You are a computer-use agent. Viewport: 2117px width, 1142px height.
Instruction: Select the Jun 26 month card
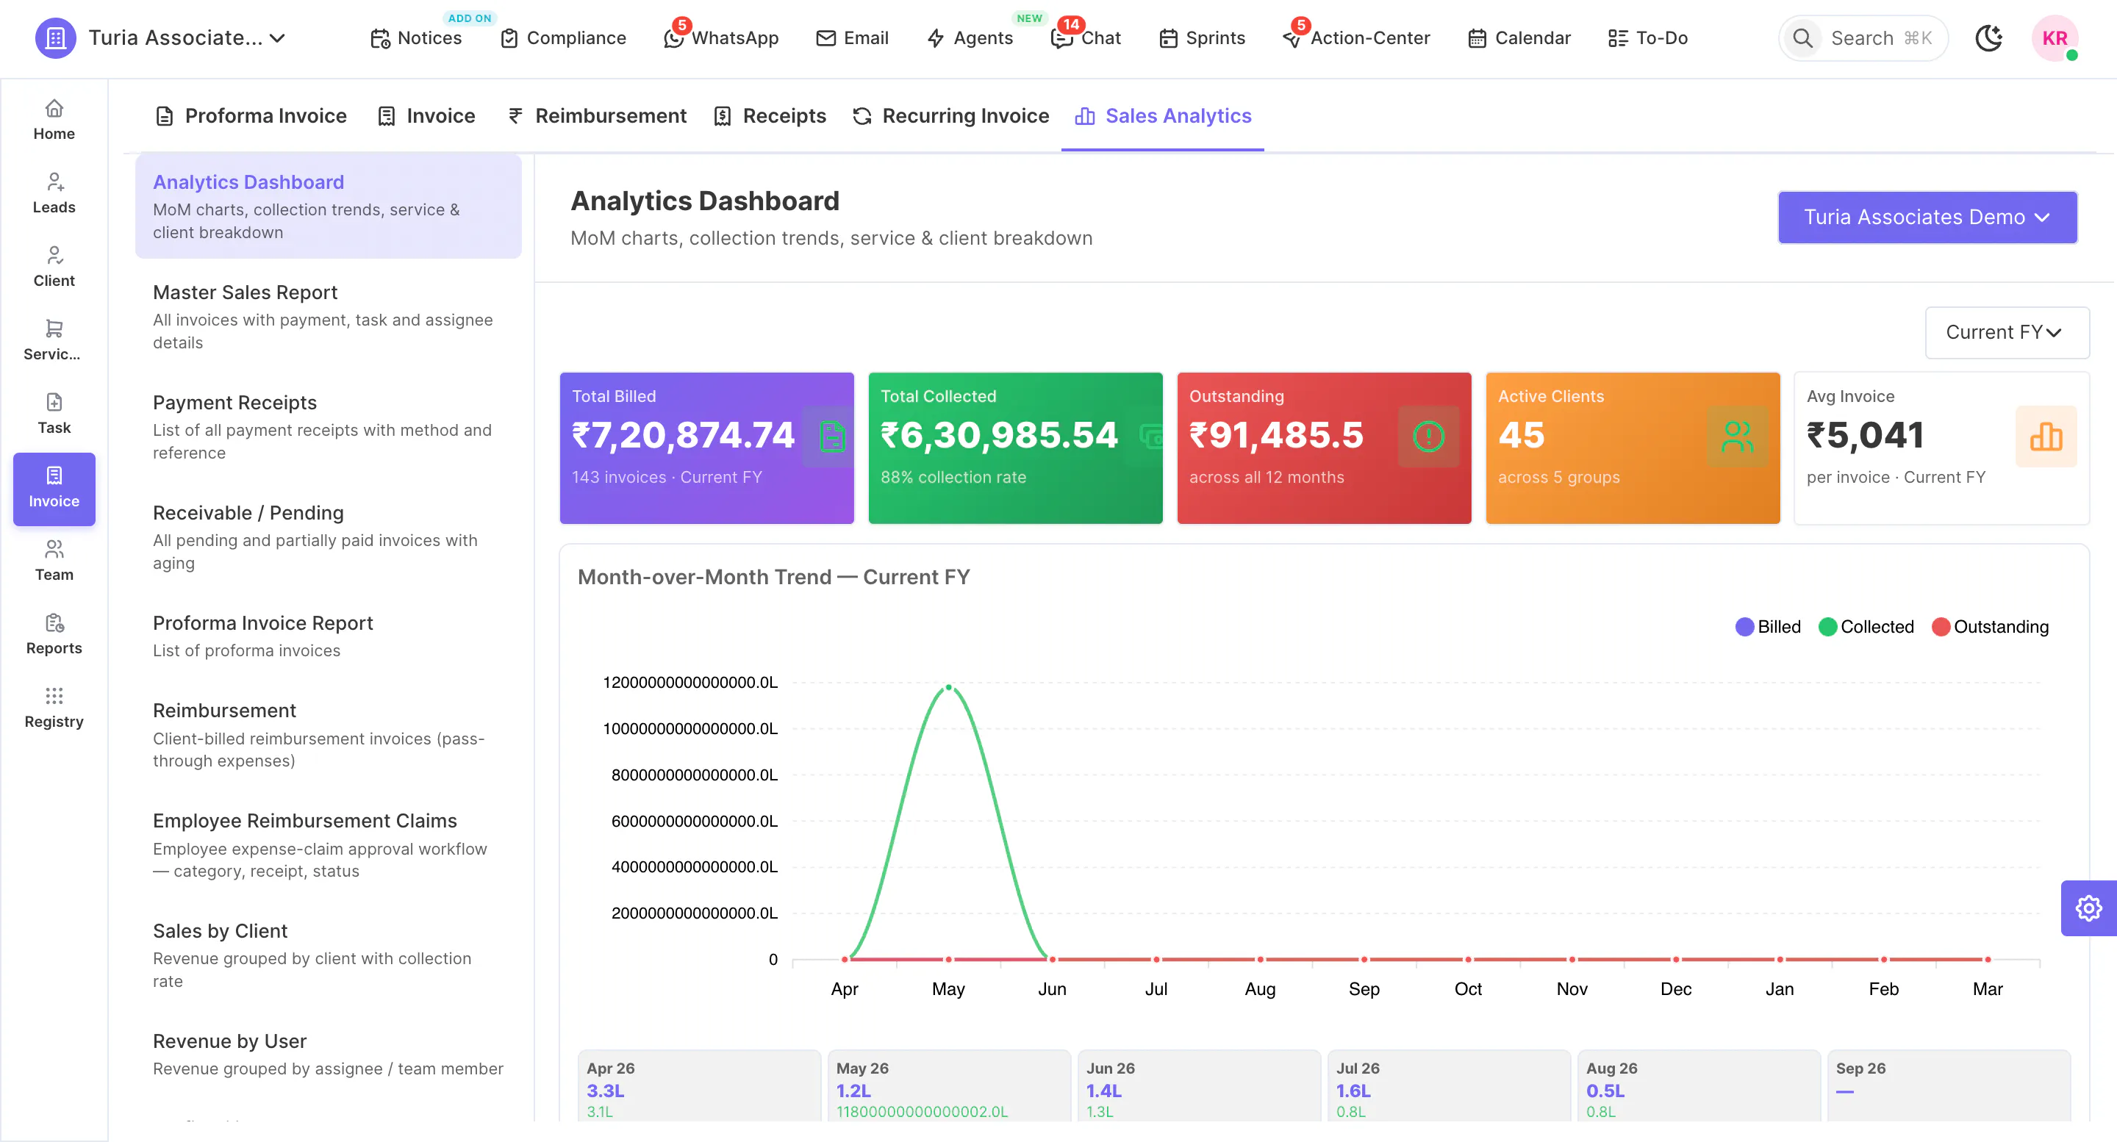point(1198,1086)
